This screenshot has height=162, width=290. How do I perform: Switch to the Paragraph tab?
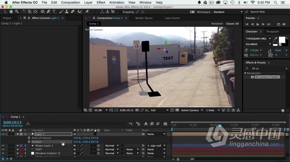(x=272, y=31)
